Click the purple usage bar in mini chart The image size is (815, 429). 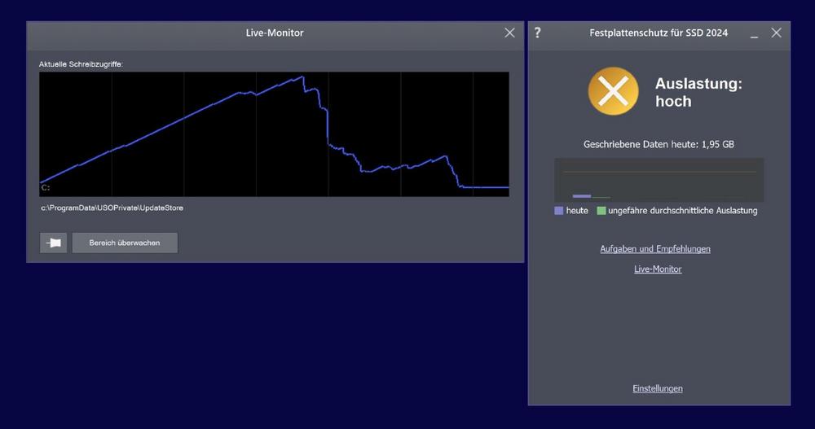click(x=582, y=196)
